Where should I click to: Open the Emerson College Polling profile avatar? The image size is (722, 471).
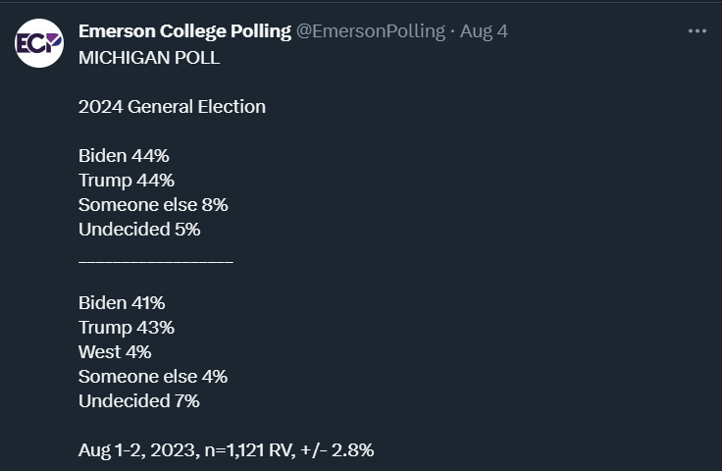tap(39, 43)
